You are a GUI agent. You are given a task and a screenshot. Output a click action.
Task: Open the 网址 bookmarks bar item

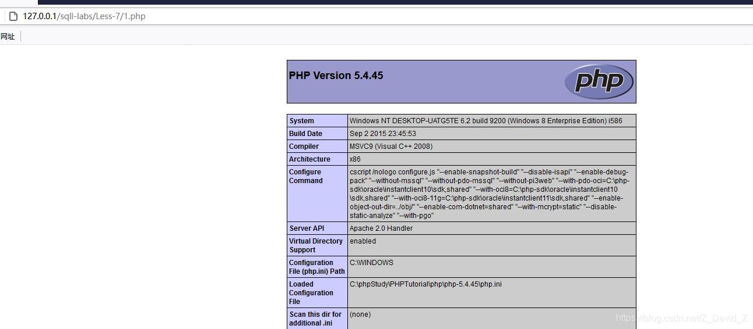pos(8,36)
